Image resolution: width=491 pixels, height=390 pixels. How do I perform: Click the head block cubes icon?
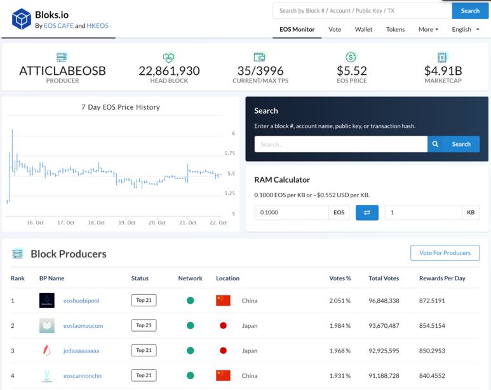168,57
